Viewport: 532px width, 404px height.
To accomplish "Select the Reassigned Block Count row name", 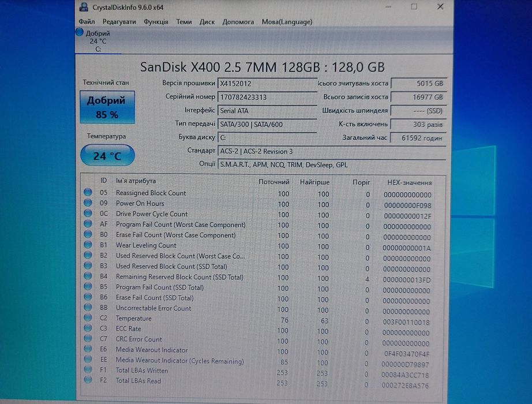I will point(151,193).
